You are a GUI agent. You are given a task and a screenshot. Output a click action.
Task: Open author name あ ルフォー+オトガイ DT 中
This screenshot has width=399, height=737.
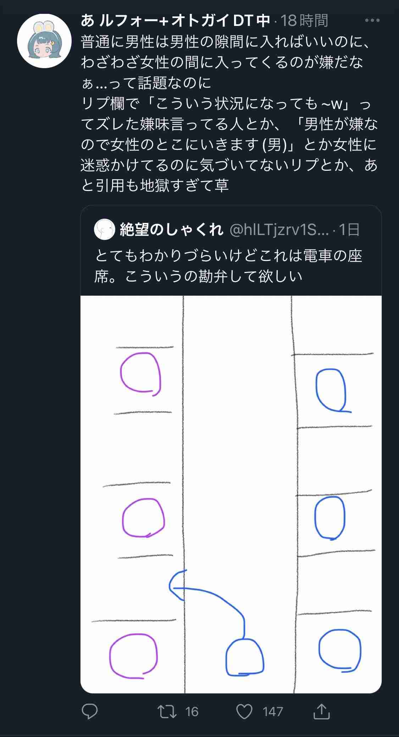click(176, 21)
